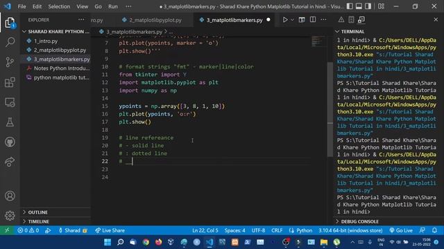This screenshot has width=444, height=249.
Task: Click the remote window status bar button
Action: click(x=7, y=230)
